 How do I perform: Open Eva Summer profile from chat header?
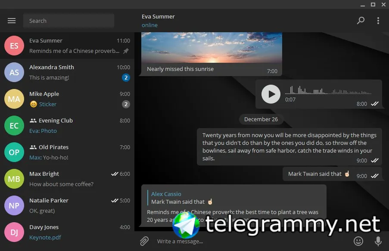(x=158, y=17)
